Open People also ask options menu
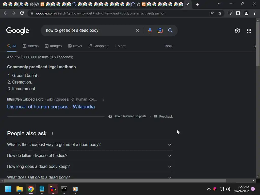The width and height of the screenshot is (260, 195). [x=52, y=134]
